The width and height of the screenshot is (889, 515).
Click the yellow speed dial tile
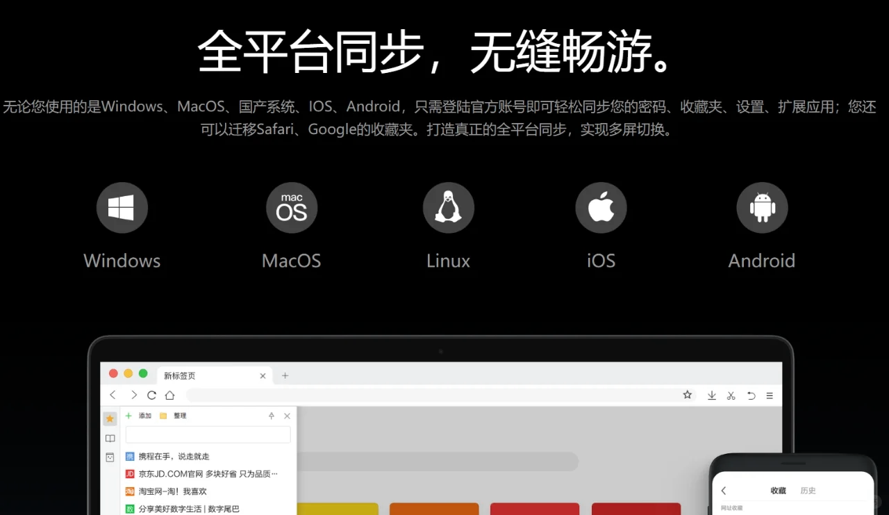click(x=338, y=509)
